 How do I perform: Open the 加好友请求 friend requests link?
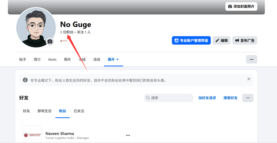pyautogui.click(x=207, y=98)
